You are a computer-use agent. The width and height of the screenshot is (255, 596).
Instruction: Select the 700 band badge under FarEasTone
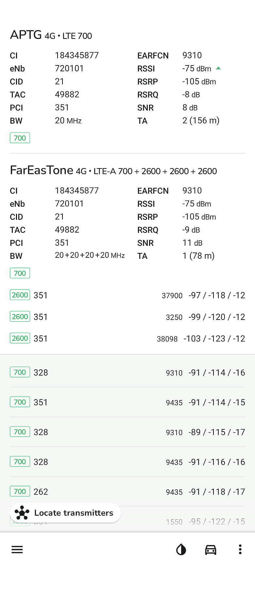[x=20, y=273]
